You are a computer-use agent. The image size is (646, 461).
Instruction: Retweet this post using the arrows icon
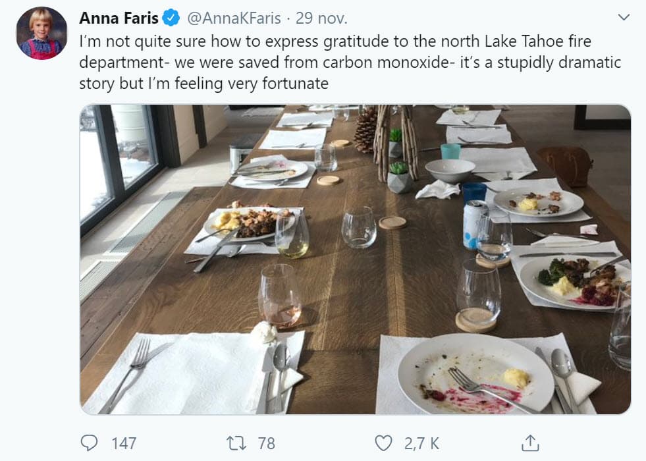tap(235, 443)
